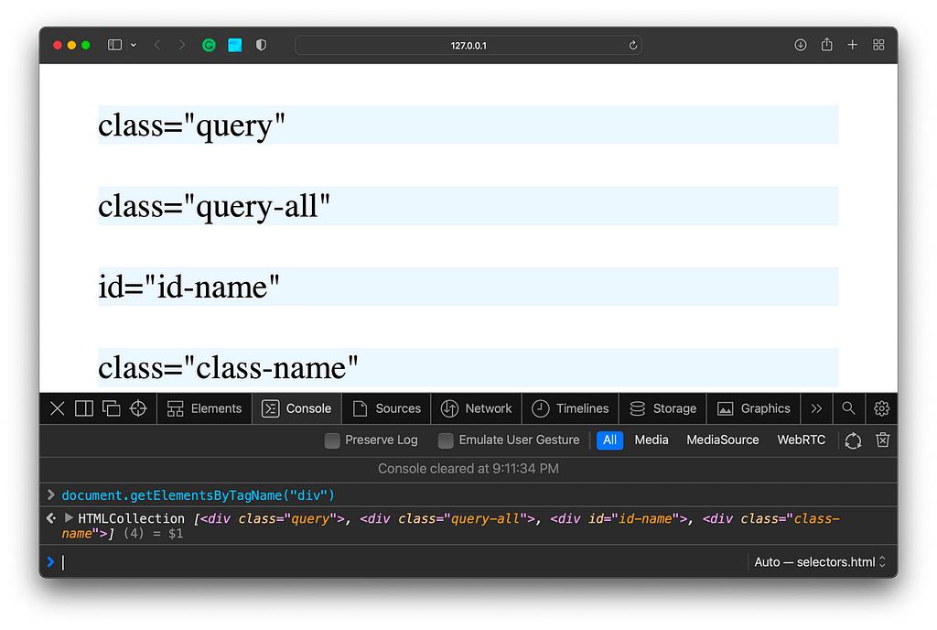Filter console by WebRTC
937x630 pixels.
(x=801, y=440)
